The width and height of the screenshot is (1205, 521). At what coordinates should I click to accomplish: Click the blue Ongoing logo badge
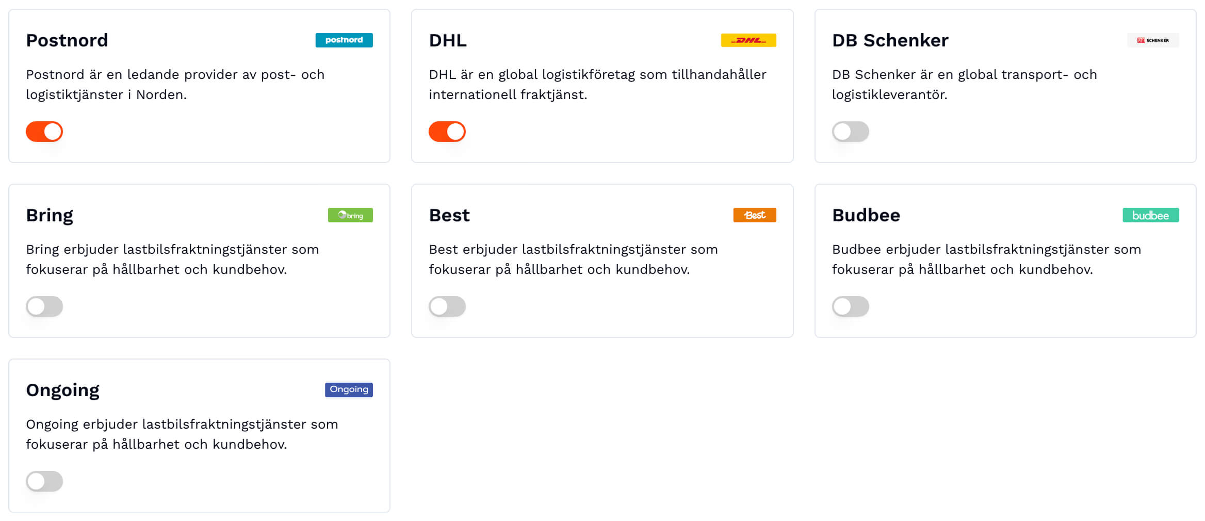pos(349,389)
